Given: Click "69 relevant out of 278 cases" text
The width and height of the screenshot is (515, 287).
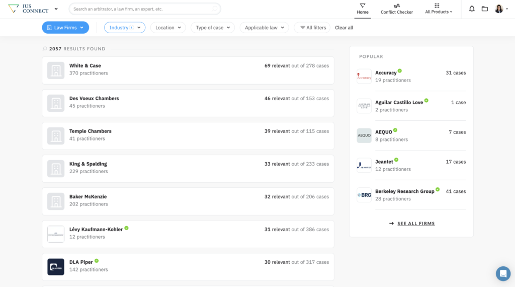Looking at the screenshot, I should (x=297, y=66).
